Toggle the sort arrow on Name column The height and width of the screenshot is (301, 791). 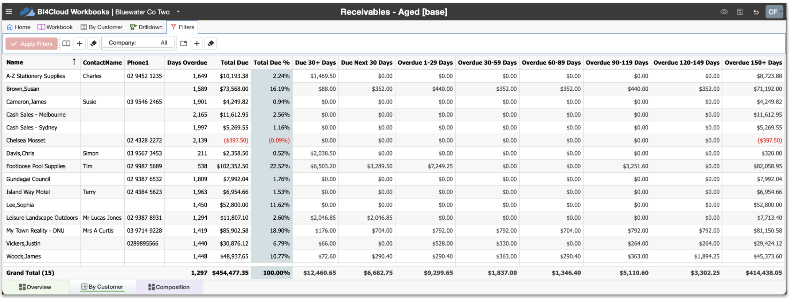pyautogui.click(x=74, y=62)
